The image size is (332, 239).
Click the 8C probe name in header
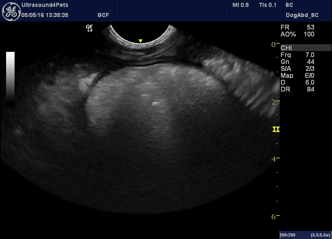pos(289,5)
